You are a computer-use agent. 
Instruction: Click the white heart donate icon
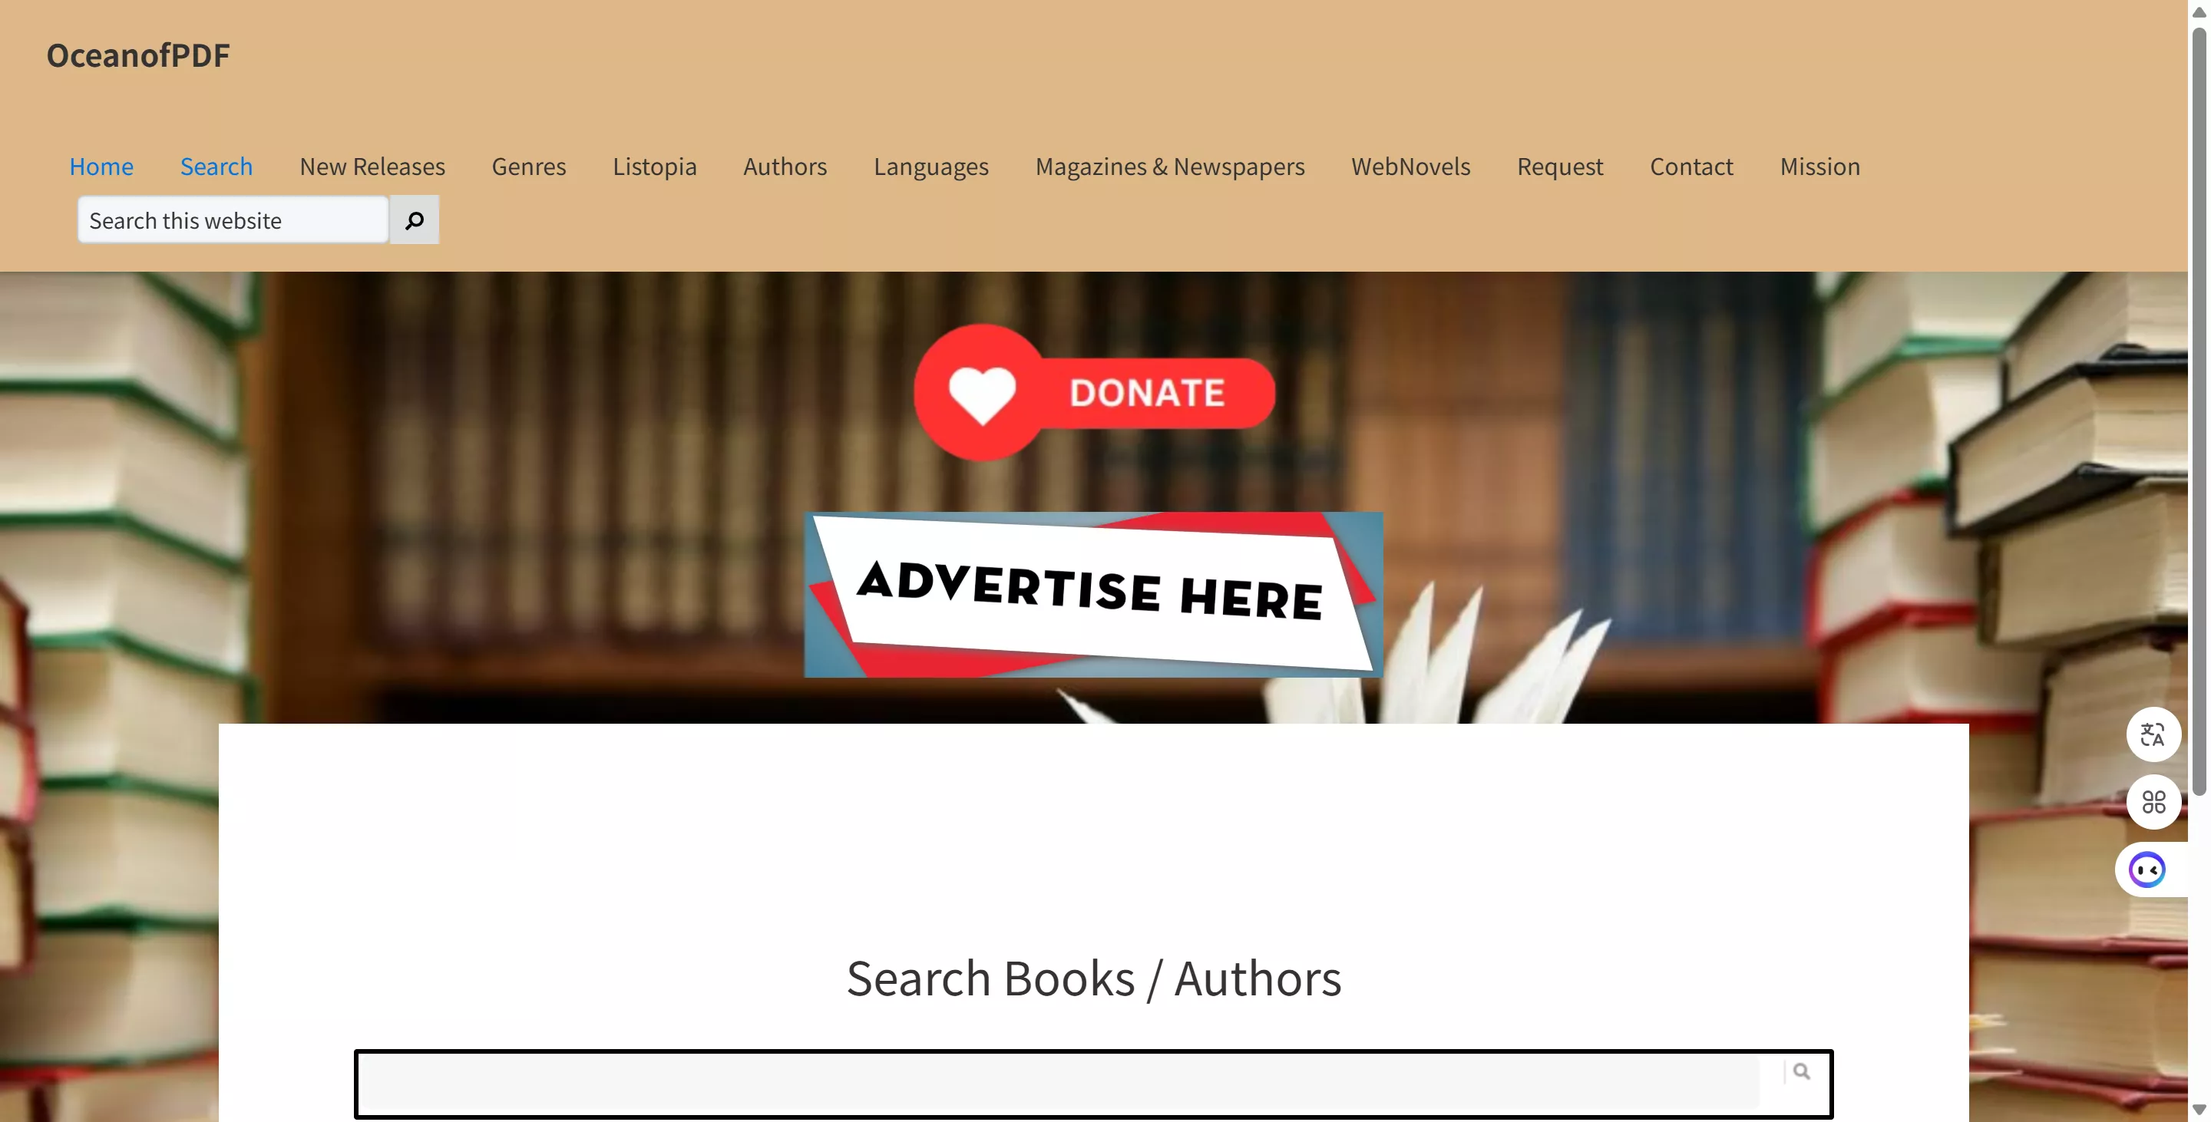click(x=982, y=394)
